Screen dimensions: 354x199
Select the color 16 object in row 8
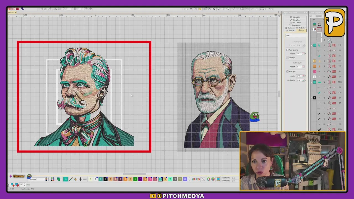pos(314,61)
